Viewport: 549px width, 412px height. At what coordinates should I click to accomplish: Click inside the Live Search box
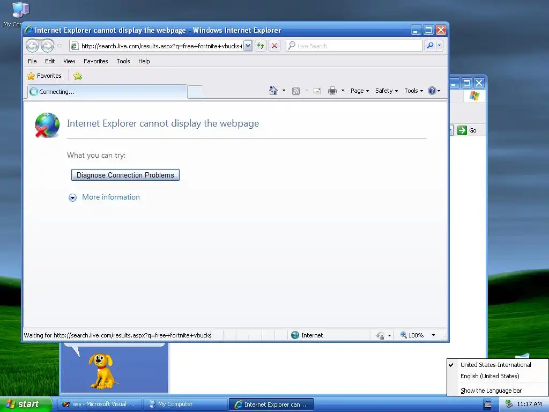pyautogui.click(x=354, y=46)
